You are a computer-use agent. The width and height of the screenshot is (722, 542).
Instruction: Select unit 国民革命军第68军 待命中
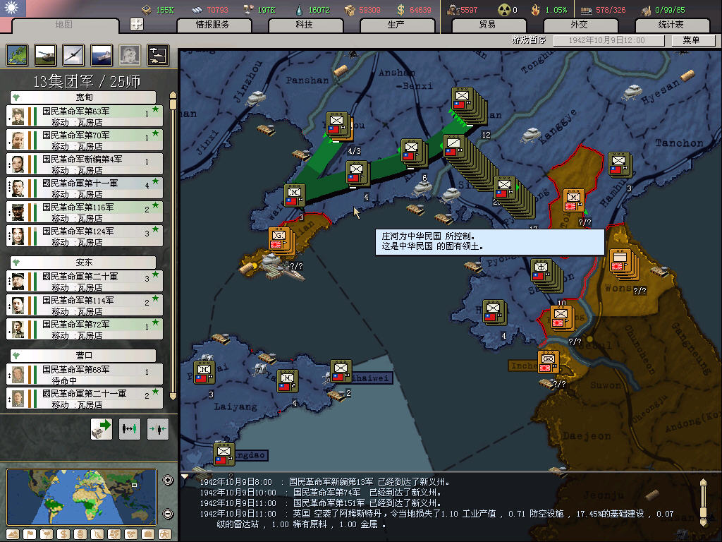(85, 374)
